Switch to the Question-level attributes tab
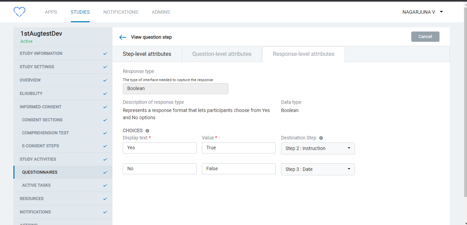The width and height of the screenshot is (467, 225). pos(222,54)
